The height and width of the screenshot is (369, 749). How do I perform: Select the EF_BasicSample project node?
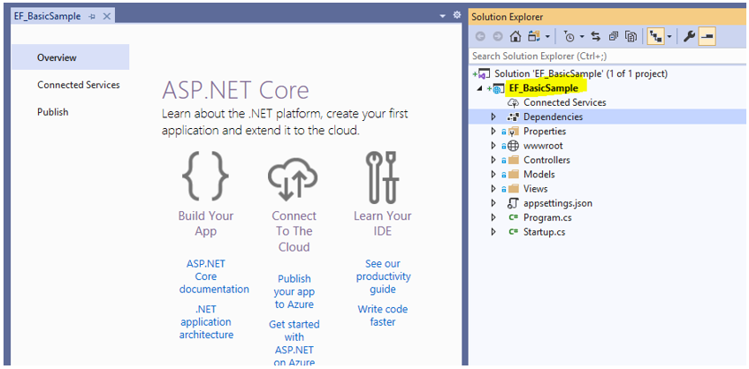544,87
